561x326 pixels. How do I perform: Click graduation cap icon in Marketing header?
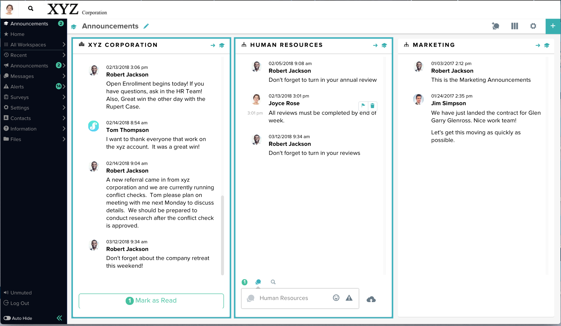pos(547,45)
